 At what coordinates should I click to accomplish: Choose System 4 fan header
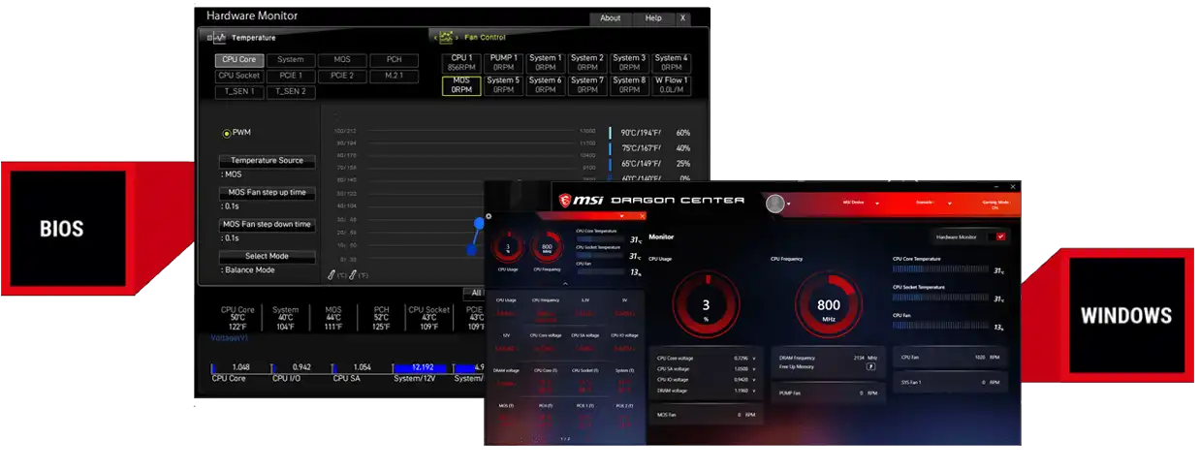tap(671, 63)
